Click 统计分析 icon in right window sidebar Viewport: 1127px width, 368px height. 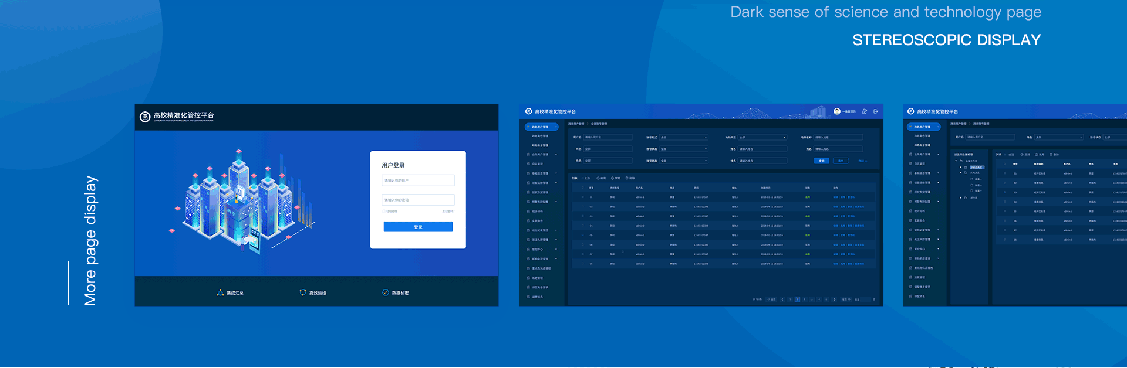pyautogui.click(x=910, y=211)
